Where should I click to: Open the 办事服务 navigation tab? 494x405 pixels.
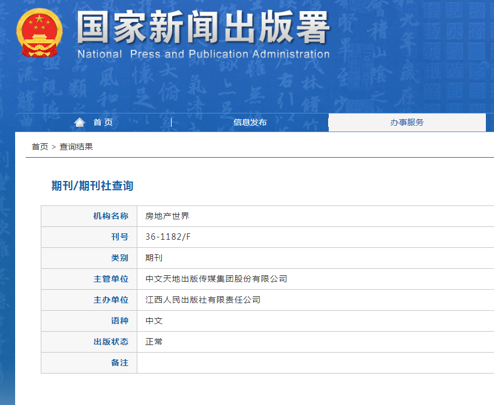407,122
